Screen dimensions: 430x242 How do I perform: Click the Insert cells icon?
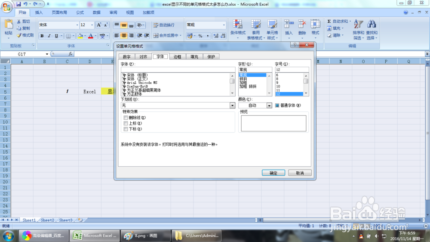pos(289,25)
